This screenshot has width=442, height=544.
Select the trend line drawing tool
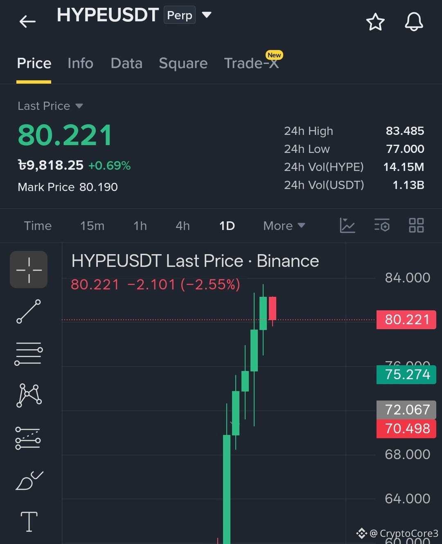[x=29, y=312]
